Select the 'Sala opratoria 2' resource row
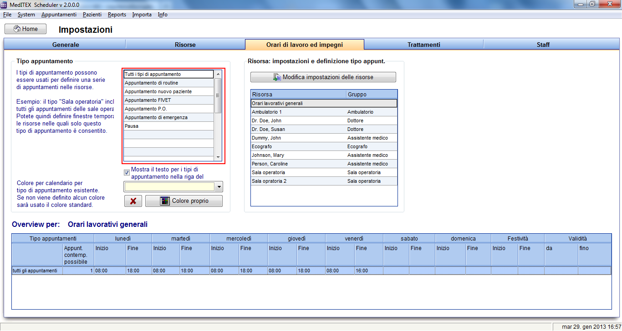The width and height of the screenshot is (622, 331). 324,181
